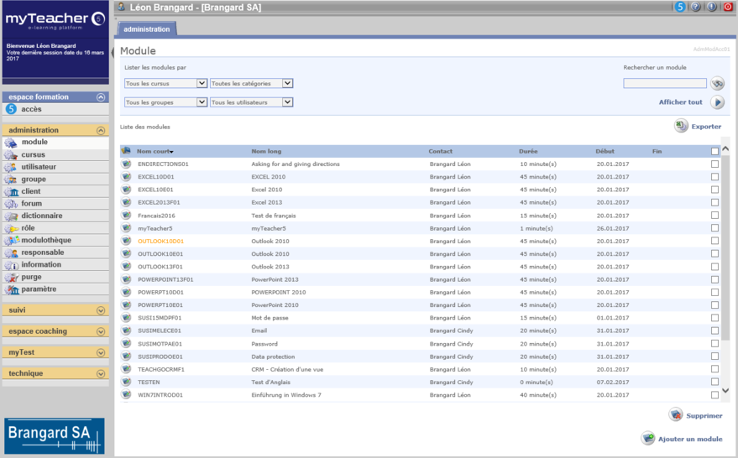
Task: Click the red logout power icon
Action: [x=728, y=7]
